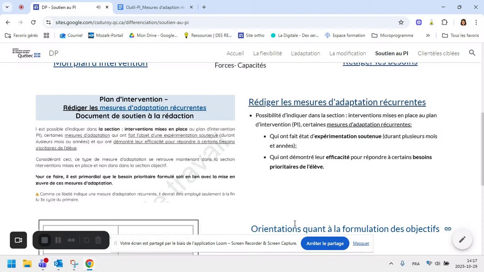Image resolution: width=484 pixels, height=272 pixels.
Task: Go to the Accueil page
Action: [235, 53]
